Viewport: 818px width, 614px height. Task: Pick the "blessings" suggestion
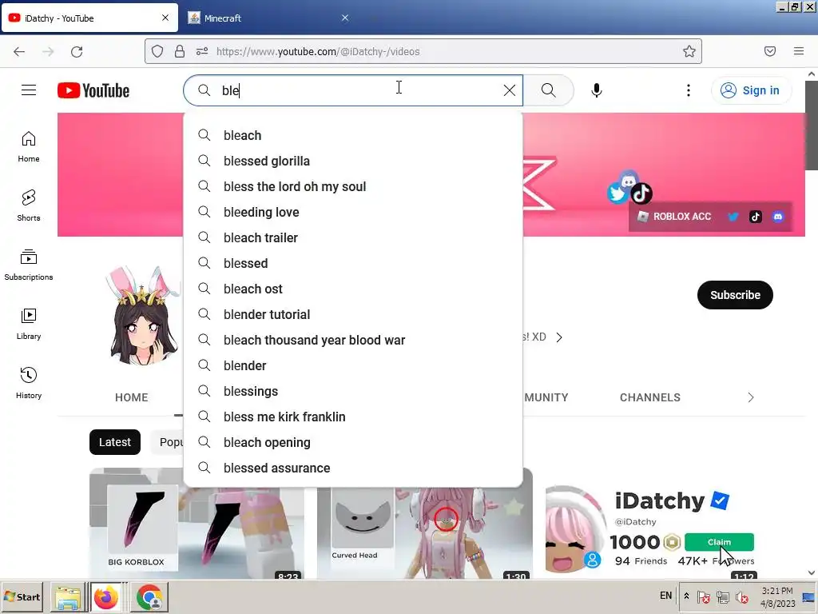tap(353, 391)
